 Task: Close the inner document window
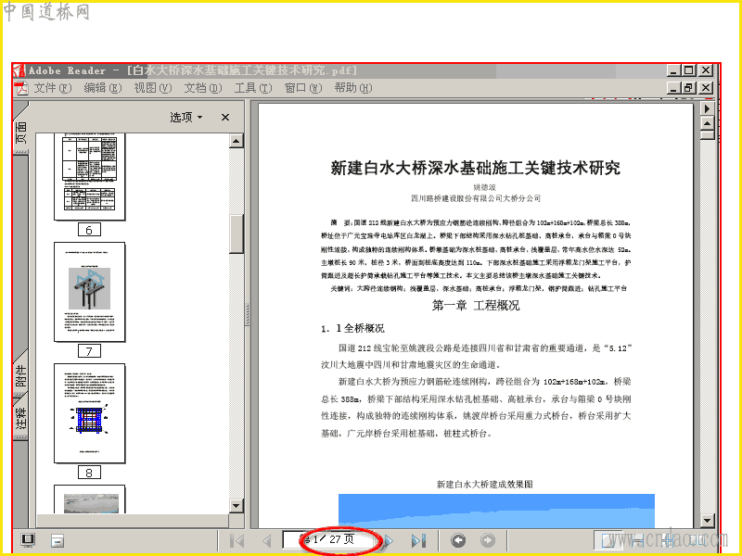706,88
